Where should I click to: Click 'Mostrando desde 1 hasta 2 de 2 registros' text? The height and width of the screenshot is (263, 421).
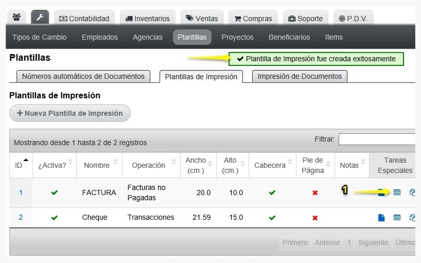coord(80,143)
